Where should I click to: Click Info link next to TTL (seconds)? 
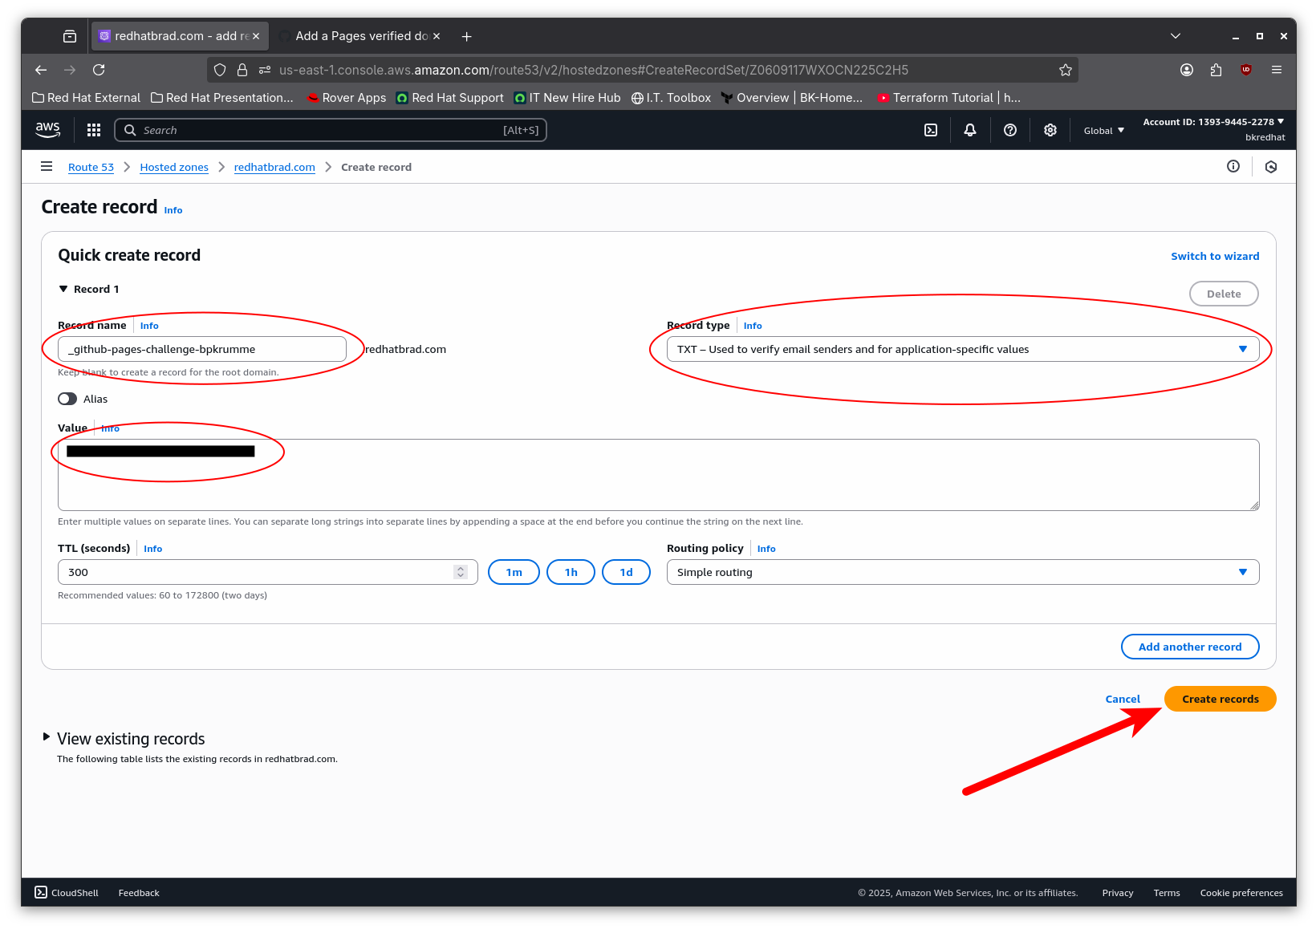152,549
